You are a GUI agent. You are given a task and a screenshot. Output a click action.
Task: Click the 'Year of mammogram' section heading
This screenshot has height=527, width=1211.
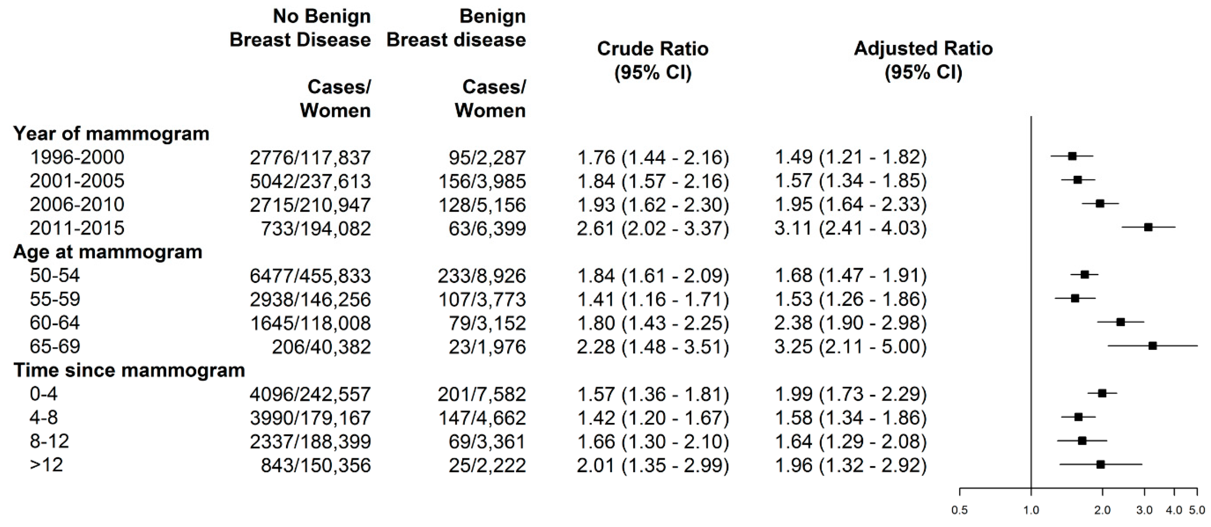[x=111, y=134]
